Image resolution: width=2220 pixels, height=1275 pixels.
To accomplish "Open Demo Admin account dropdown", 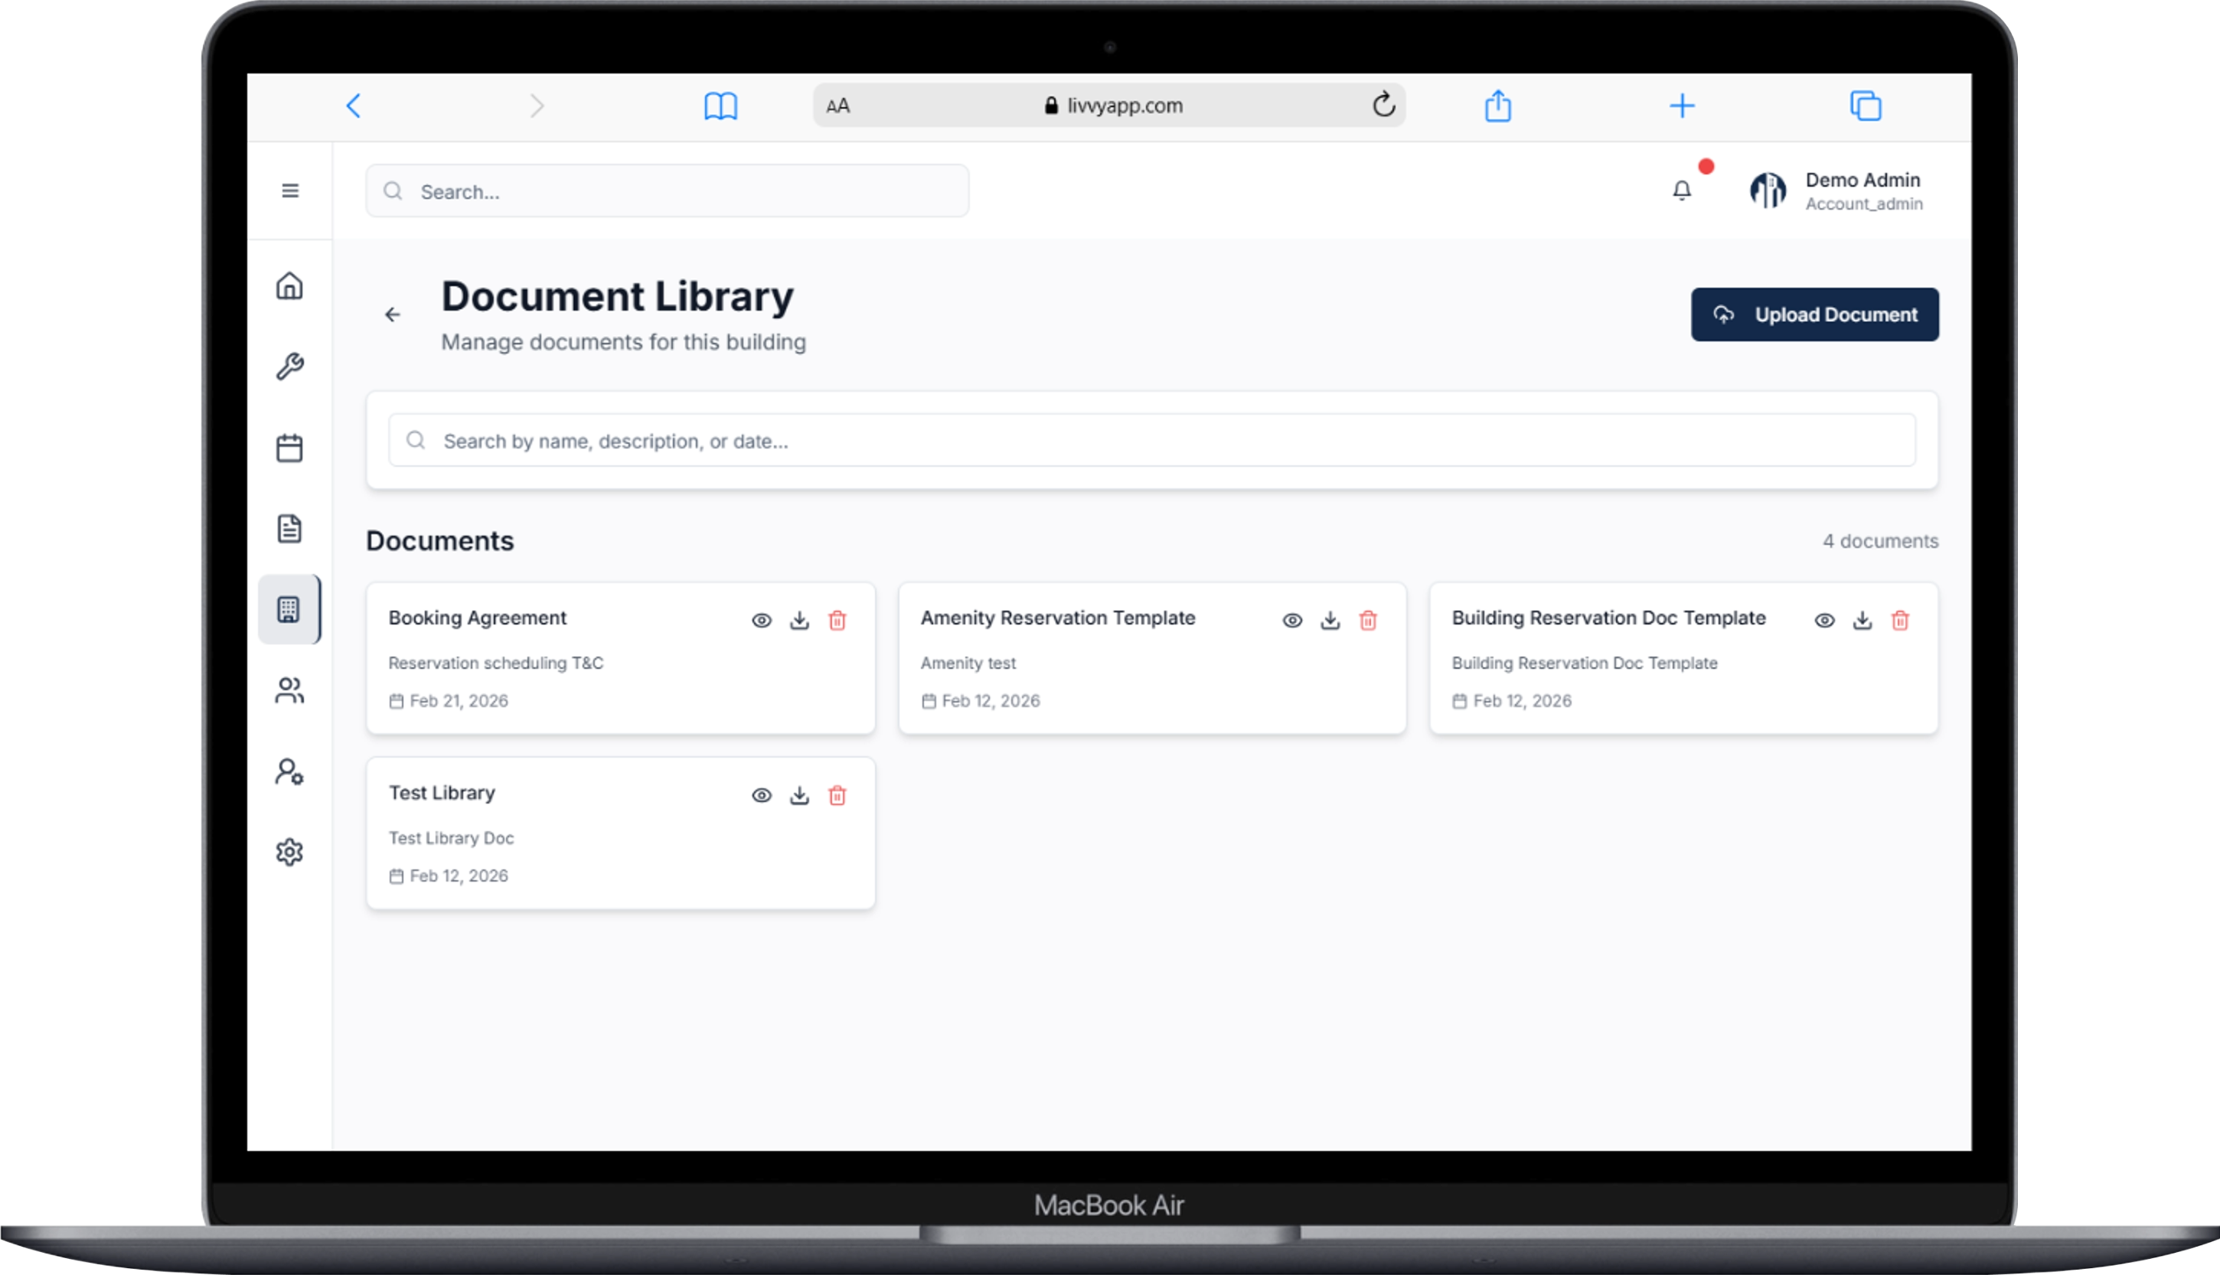I will (x=1839, y=191).
